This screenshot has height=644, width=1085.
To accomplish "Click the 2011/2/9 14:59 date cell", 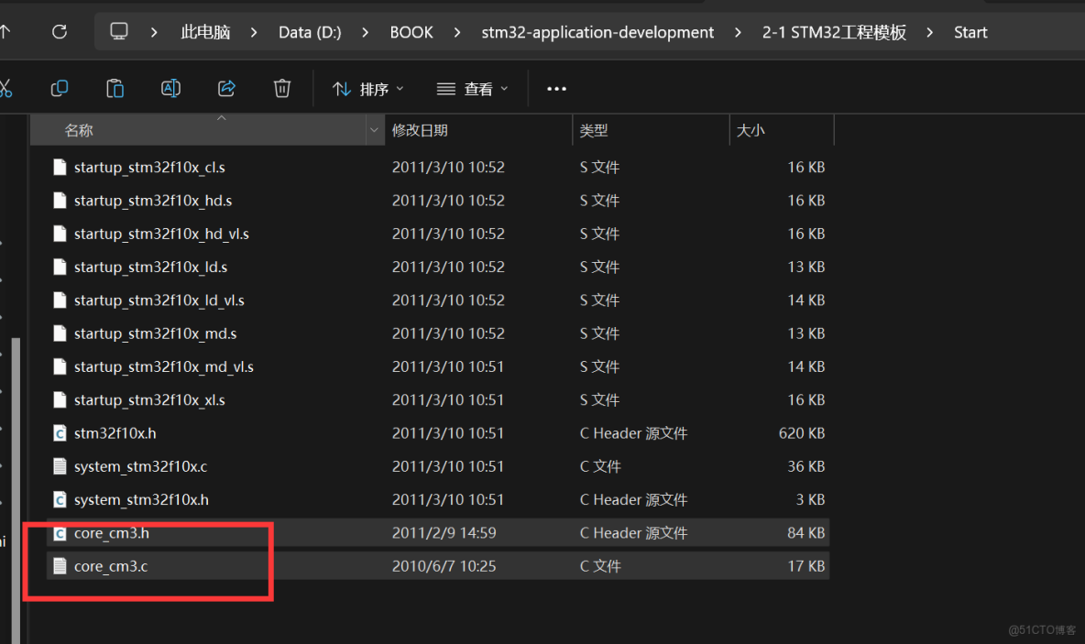I will tap(444, 533).
